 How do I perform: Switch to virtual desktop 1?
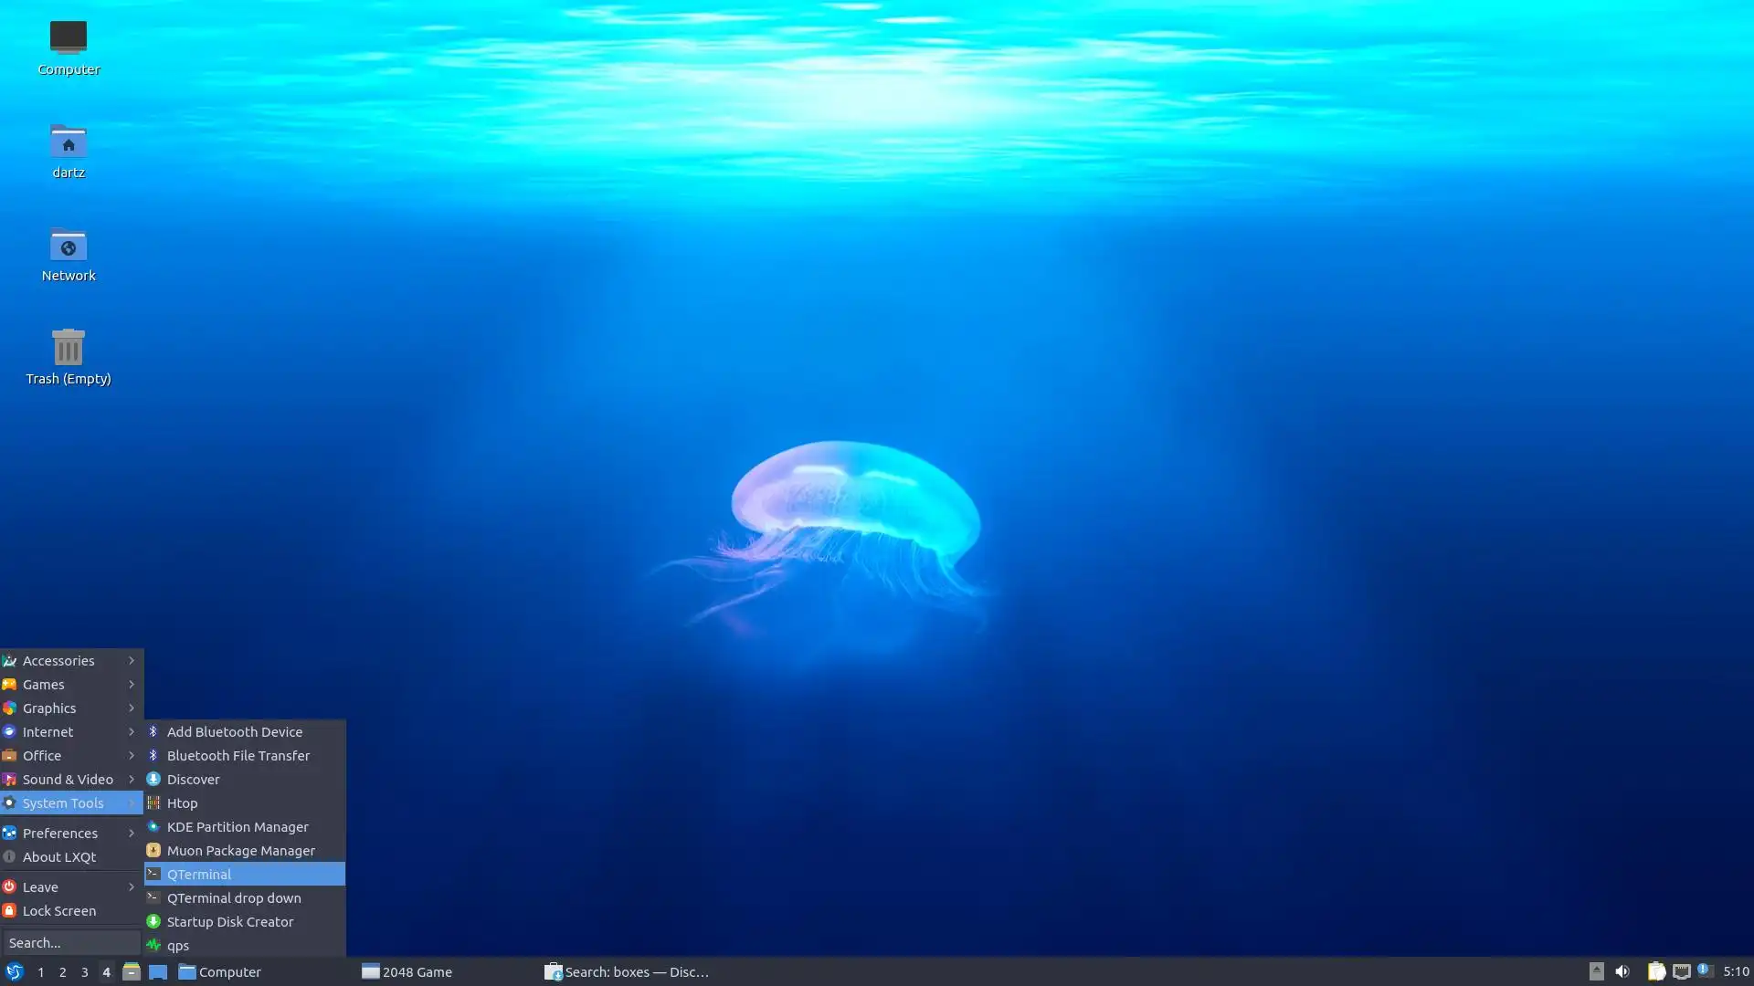[40, 972]
